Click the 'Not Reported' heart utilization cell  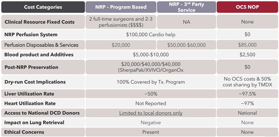[151, 103]
